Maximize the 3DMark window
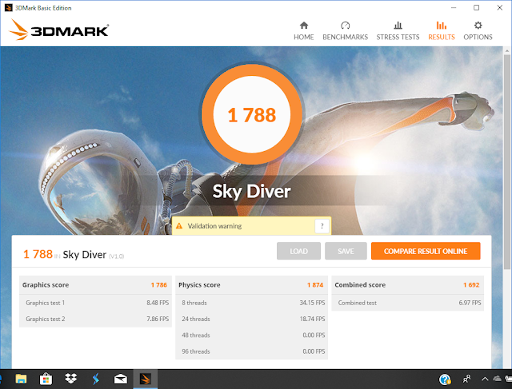The width and height of the screenshot is (512, 389). (x=477, y=7)
